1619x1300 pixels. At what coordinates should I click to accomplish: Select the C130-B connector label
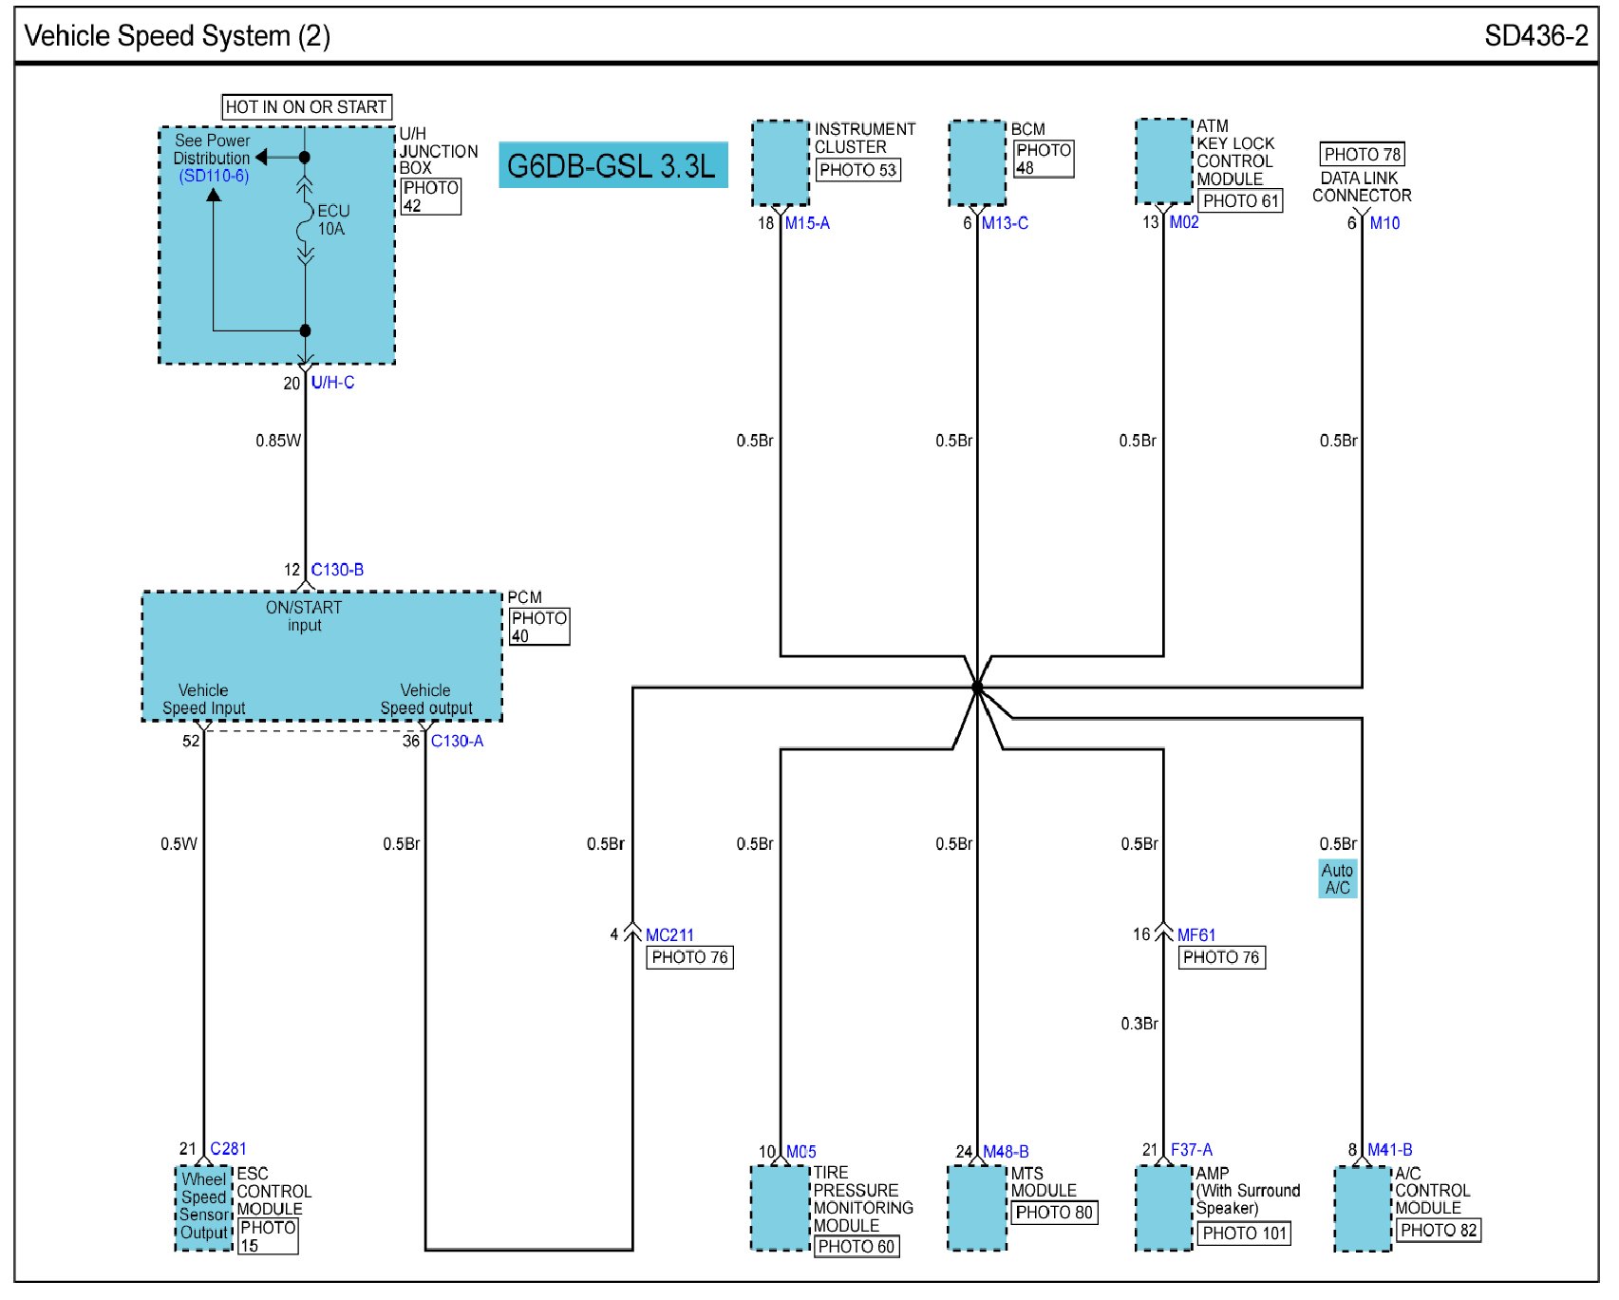(x=337, y=570)
